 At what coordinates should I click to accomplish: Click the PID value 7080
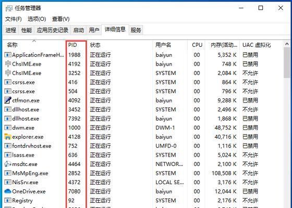(x=74, y=191)
